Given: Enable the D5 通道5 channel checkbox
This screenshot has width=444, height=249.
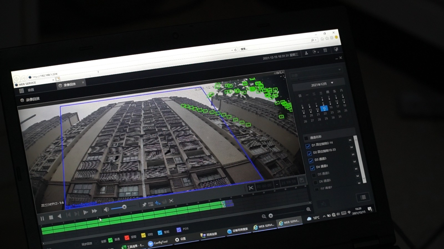Looking at the screenshot, I should (x=314, y=175).
